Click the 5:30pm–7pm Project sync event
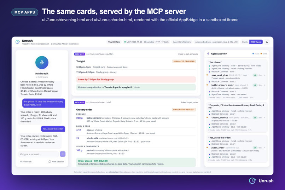 pyautogui.click(x=136, y=67)
